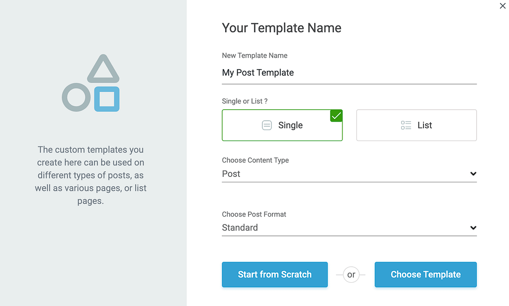Click the custom templates description text
This screenshot has width=509, height=306.
tap(90, 175)
